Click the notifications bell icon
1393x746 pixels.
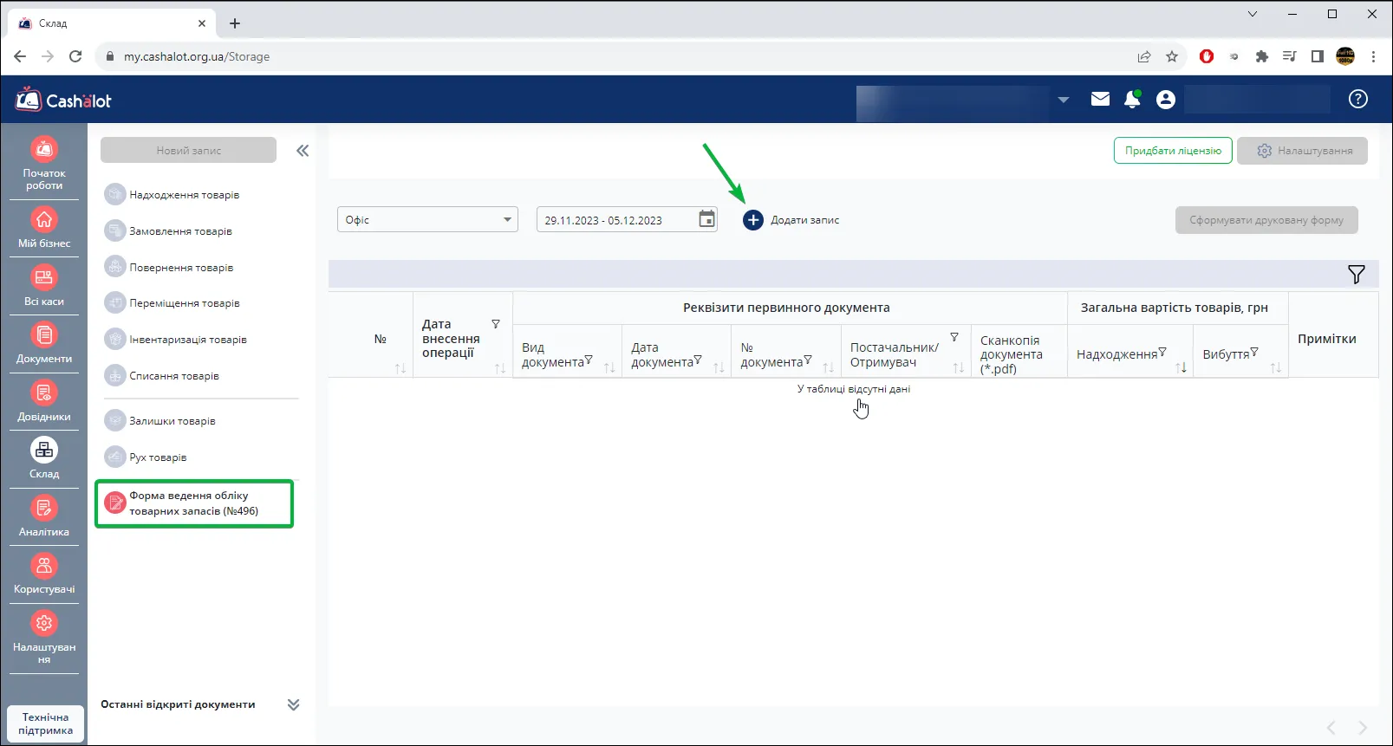(1132, 100)
